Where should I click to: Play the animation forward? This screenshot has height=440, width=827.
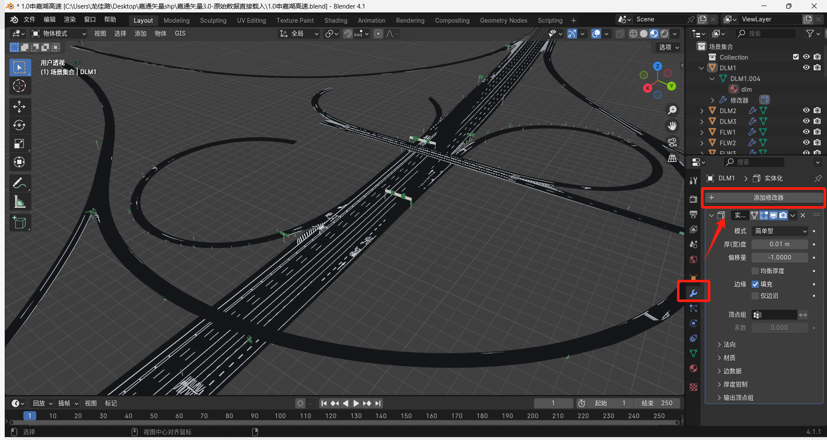click(356, 403)
